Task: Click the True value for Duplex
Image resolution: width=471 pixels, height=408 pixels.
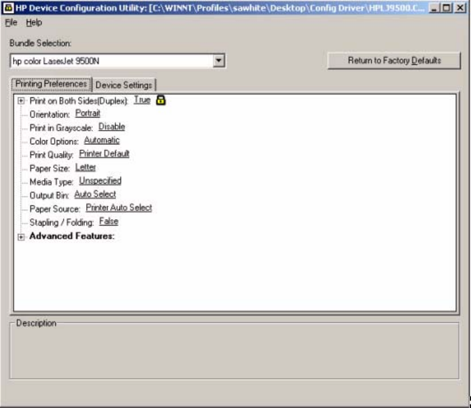Action: tap(142, 100)
